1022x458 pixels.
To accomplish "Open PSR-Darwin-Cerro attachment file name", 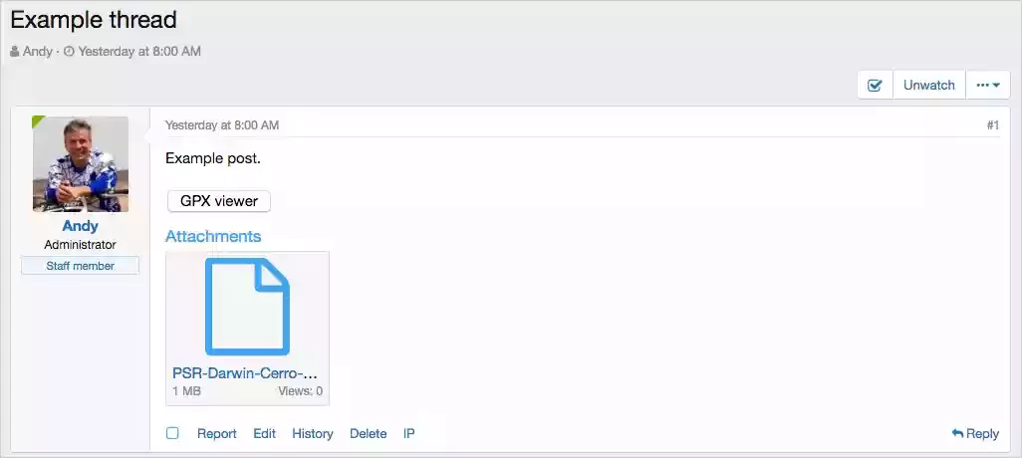I will (x=245, y=374).
